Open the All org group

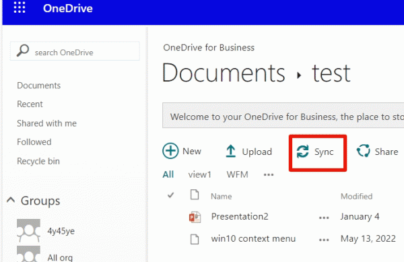pos(60,257)
